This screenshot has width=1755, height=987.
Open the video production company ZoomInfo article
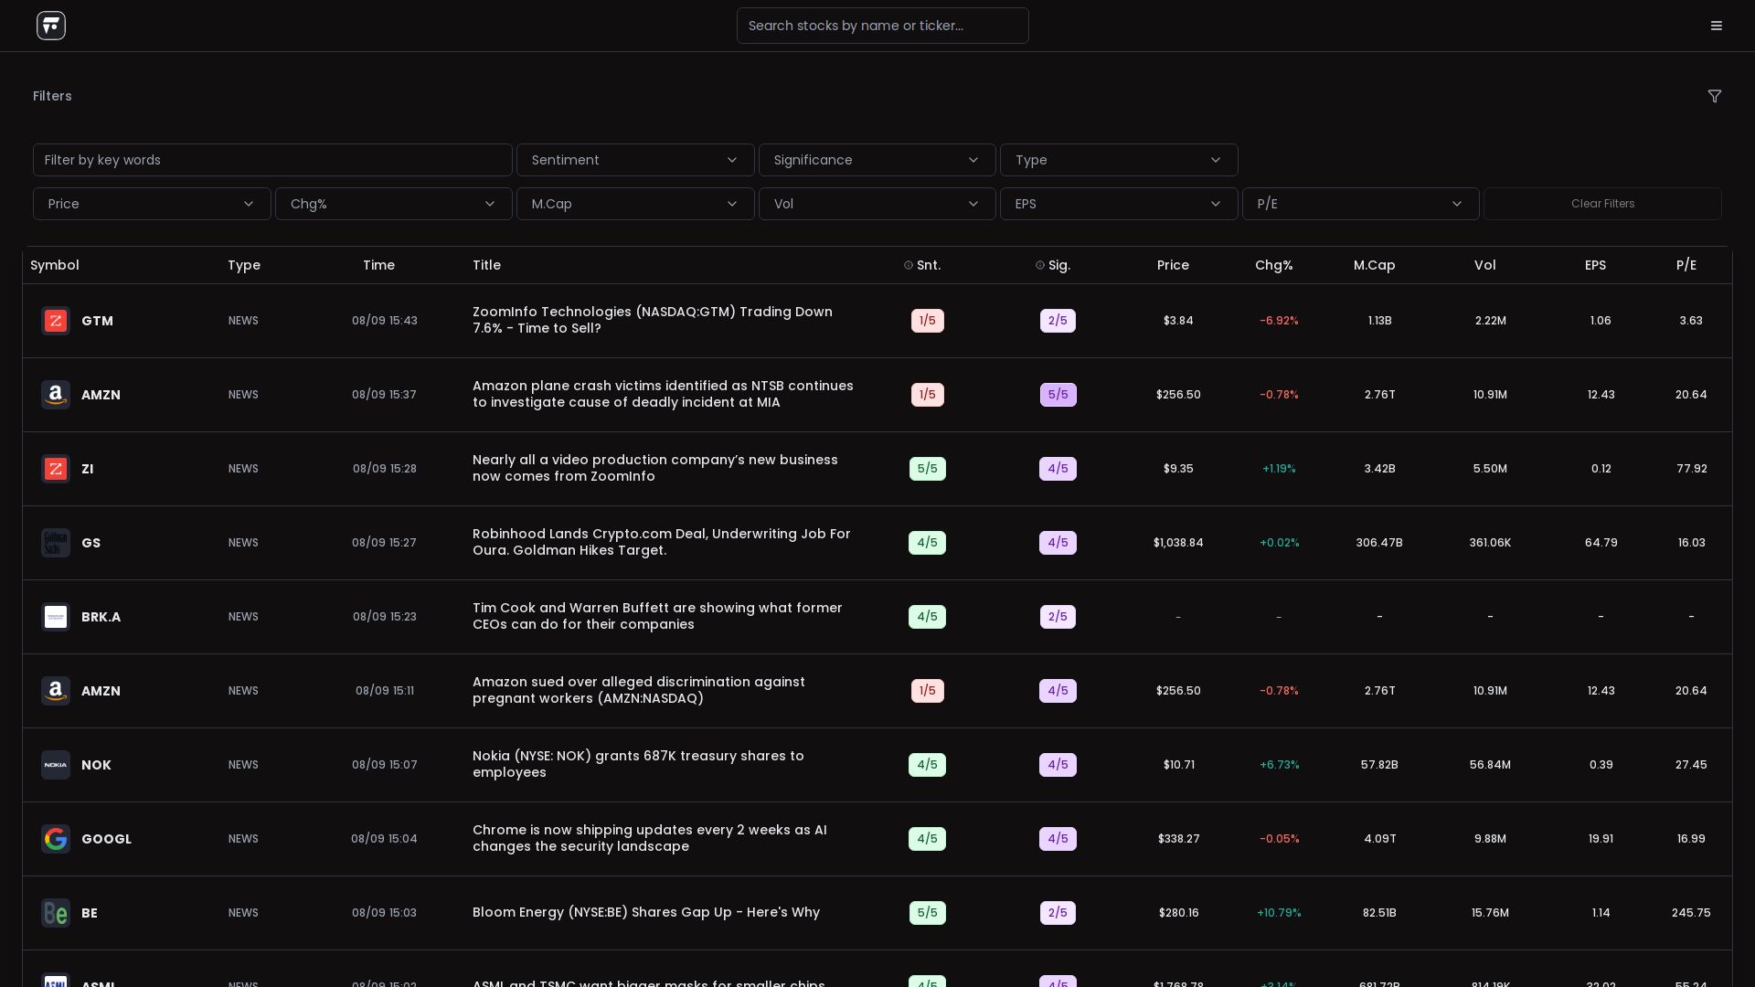(x=655, y=468)
